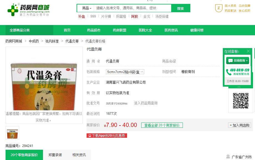Click the 在线咨询 chat bubble button
Screen dimensions: 255x160
point(238,61)
